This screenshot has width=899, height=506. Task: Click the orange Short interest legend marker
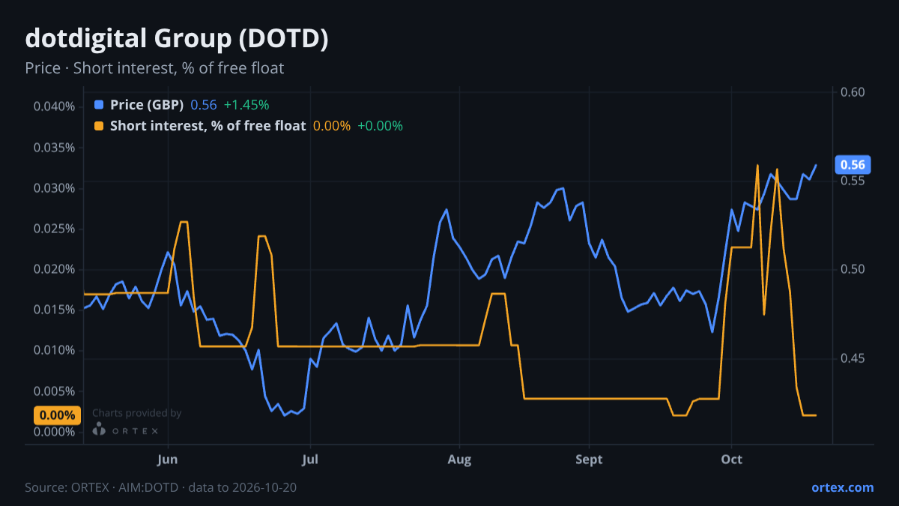(99, 126)
